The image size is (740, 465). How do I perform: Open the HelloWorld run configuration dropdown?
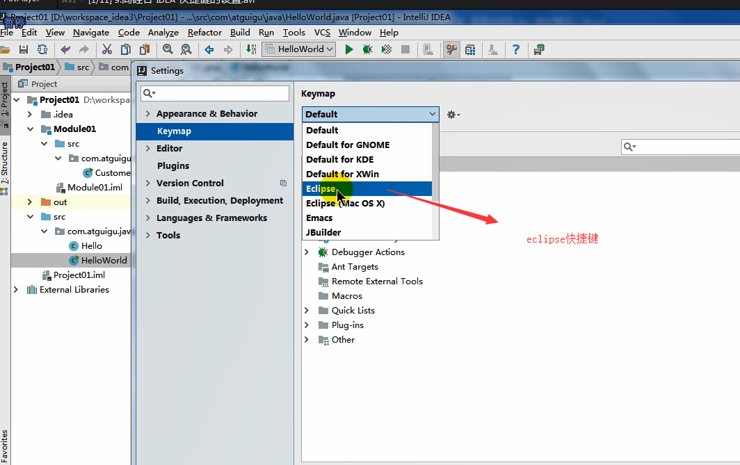coord(299,49)
